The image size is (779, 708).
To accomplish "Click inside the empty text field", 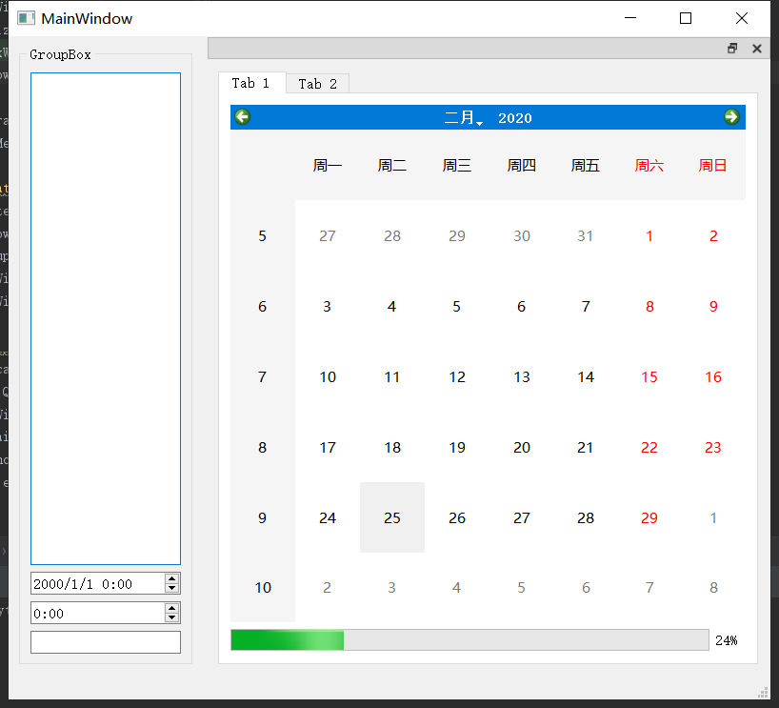I will coord(105,641).
